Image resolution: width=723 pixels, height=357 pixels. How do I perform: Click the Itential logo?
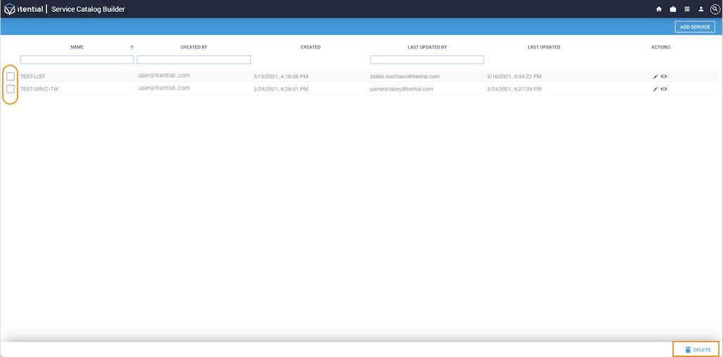(24, 9)
